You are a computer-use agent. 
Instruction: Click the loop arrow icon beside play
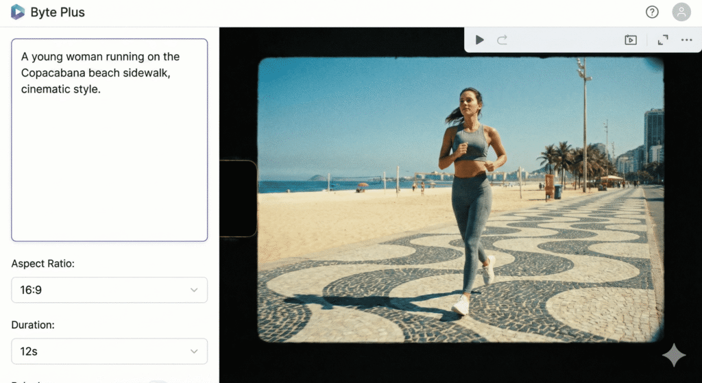pos(502,40)
